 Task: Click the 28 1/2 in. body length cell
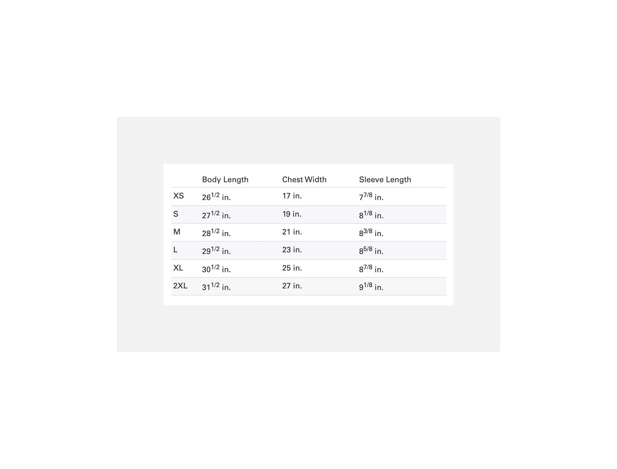point(216,233)
